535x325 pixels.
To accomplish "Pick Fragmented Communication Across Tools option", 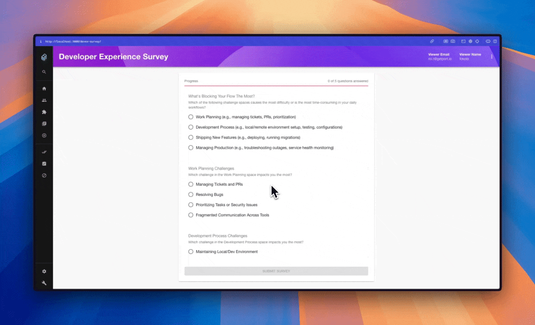I will pos(191,215).
